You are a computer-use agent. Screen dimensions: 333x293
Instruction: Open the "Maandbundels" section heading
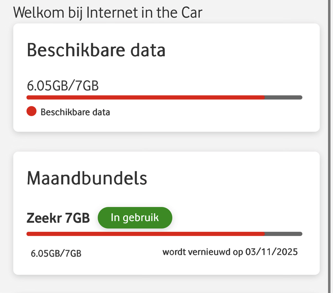[87, 178]
